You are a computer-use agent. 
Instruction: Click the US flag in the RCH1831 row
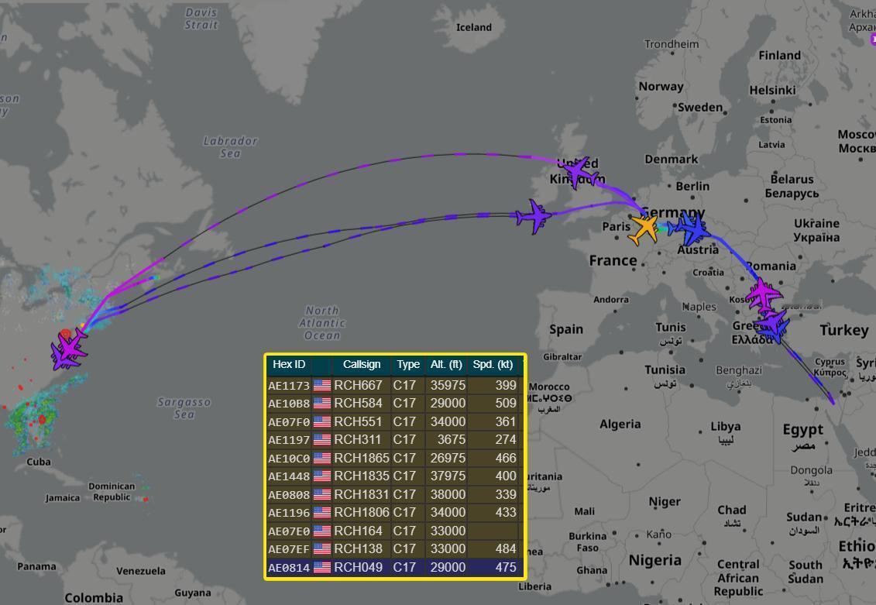click(321, 494)
